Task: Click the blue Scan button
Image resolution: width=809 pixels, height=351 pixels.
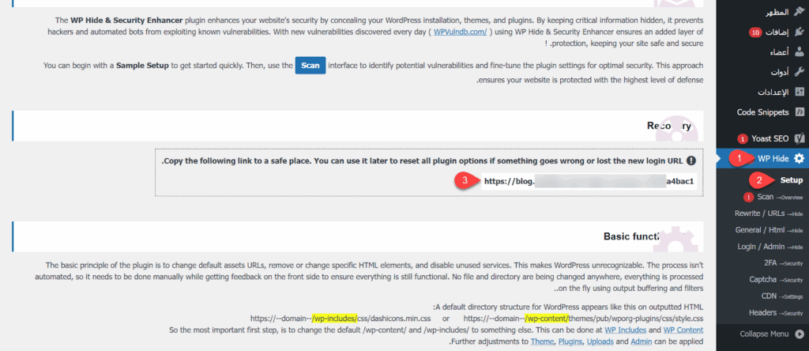Action: [x=310, y=65]
